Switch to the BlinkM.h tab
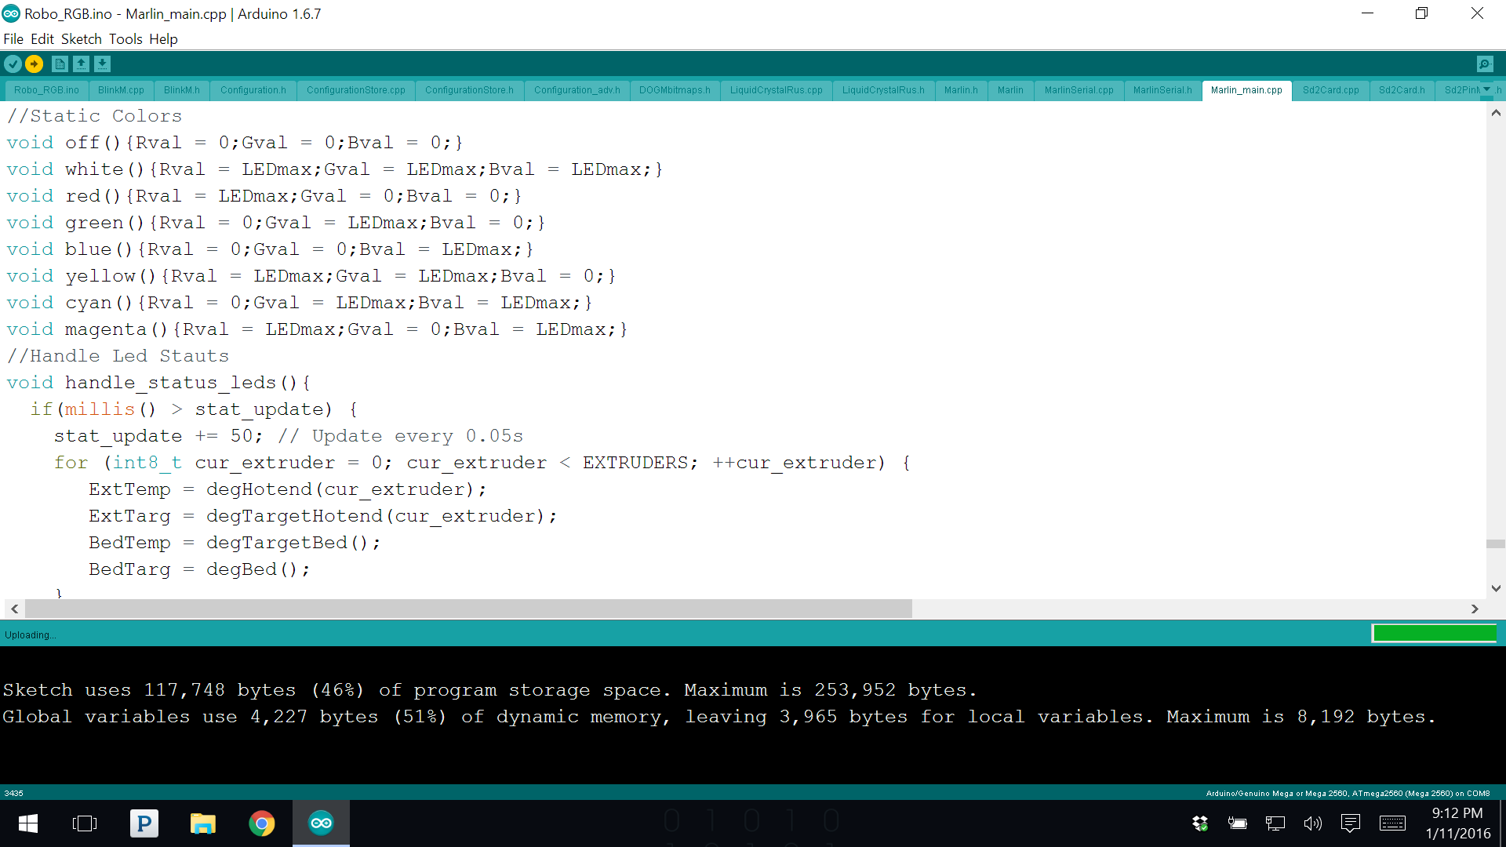This screenshot has width=1506, height=847. point(182,90)
